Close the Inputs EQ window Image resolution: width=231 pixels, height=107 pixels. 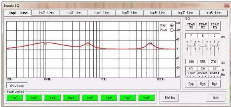(x=226, y=6)
